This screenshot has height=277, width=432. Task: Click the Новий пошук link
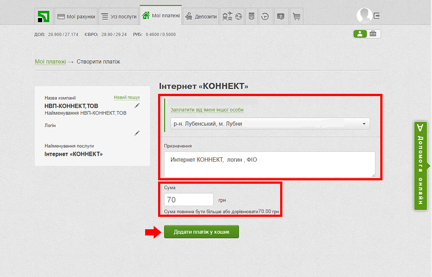pos(127,97)
